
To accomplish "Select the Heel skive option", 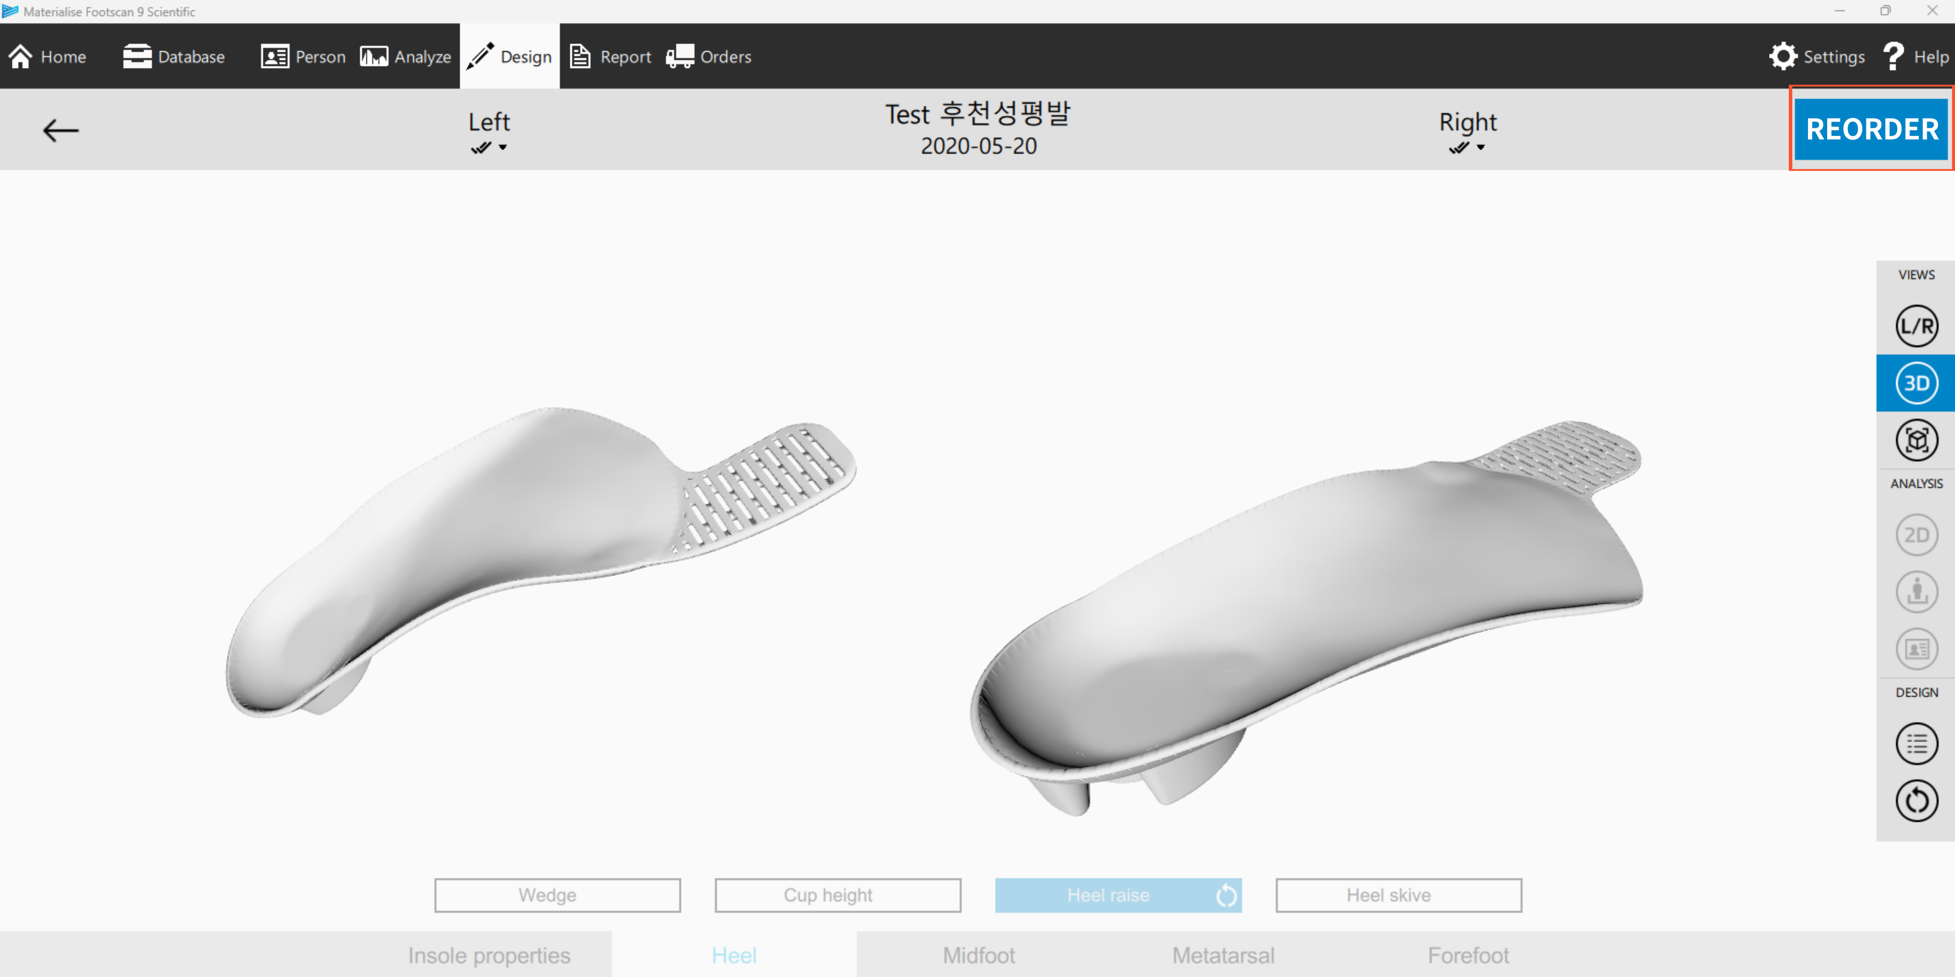I will coord(1398,895).
